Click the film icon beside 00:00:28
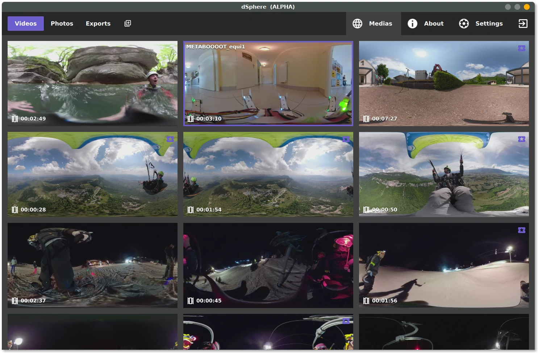 click(15, 210)
